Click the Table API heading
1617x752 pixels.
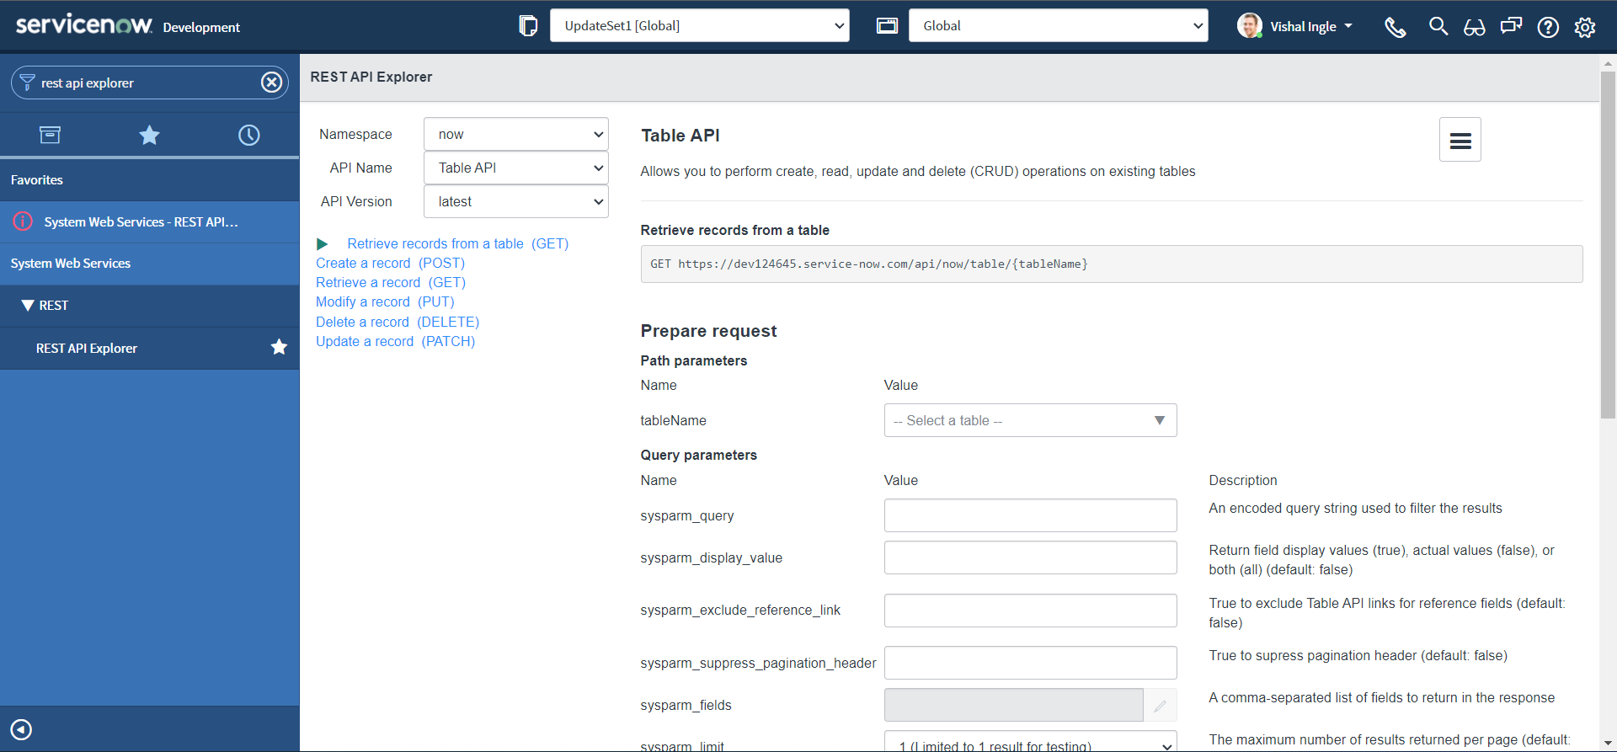click(x=680, y=136)
